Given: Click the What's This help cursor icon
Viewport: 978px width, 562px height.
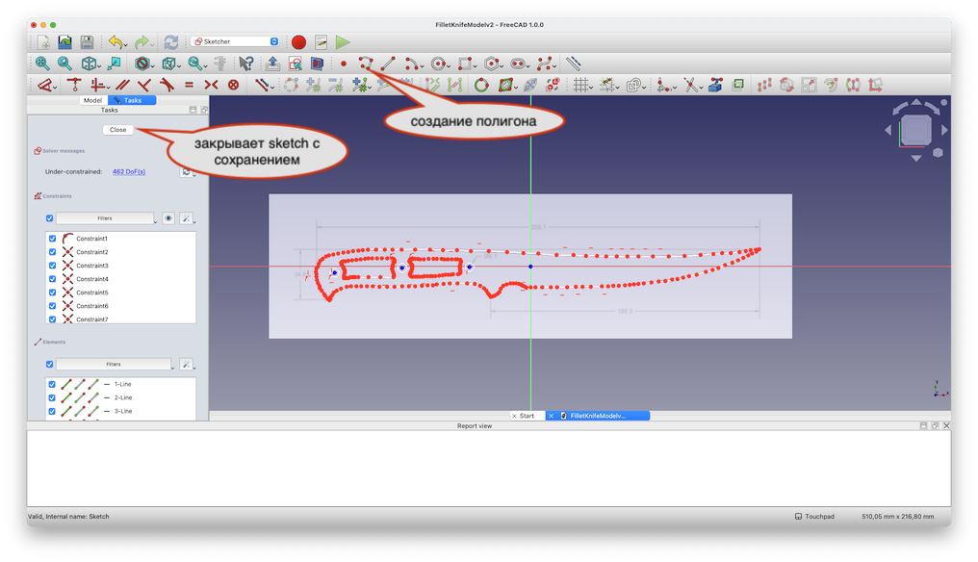Looking at the screenshot, I should pyautogui.click(x=245, y=64).
